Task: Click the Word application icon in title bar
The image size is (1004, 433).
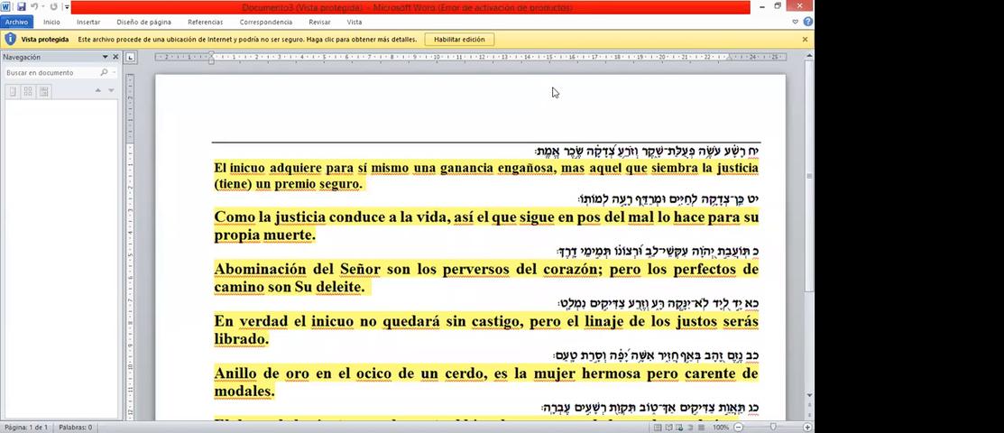Action: click(5, 7)
